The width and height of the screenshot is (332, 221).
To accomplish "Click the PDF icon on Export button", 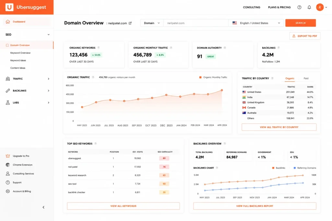I will 294,36.
